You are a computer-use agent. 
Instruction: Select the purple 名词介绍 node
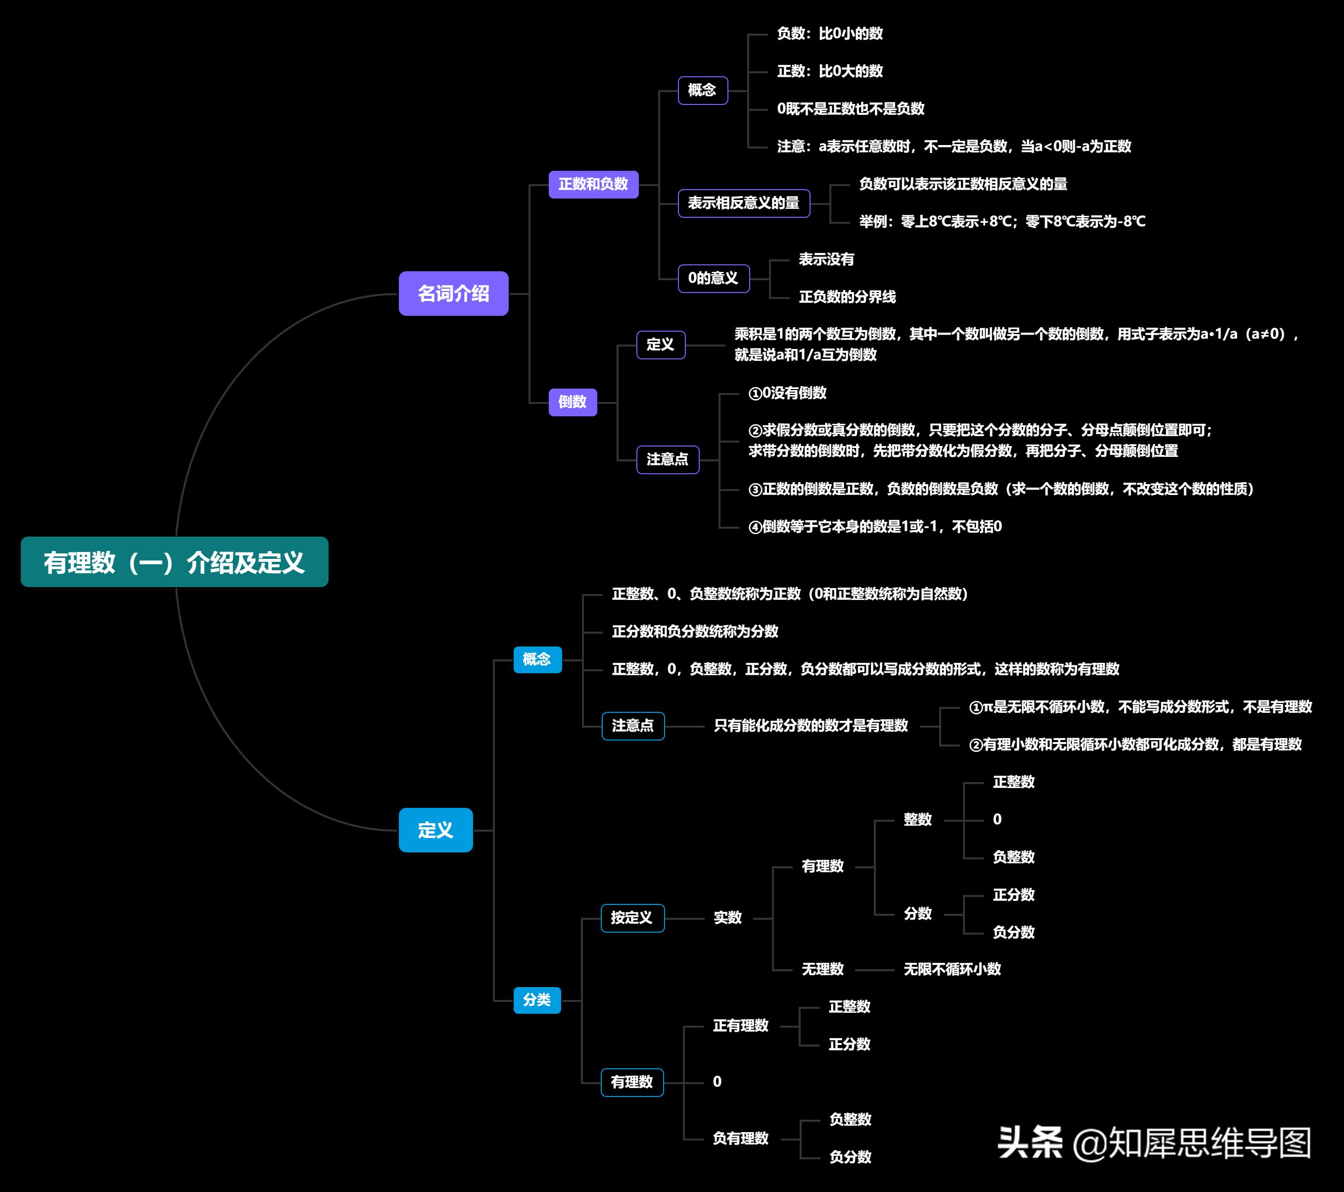453,294
